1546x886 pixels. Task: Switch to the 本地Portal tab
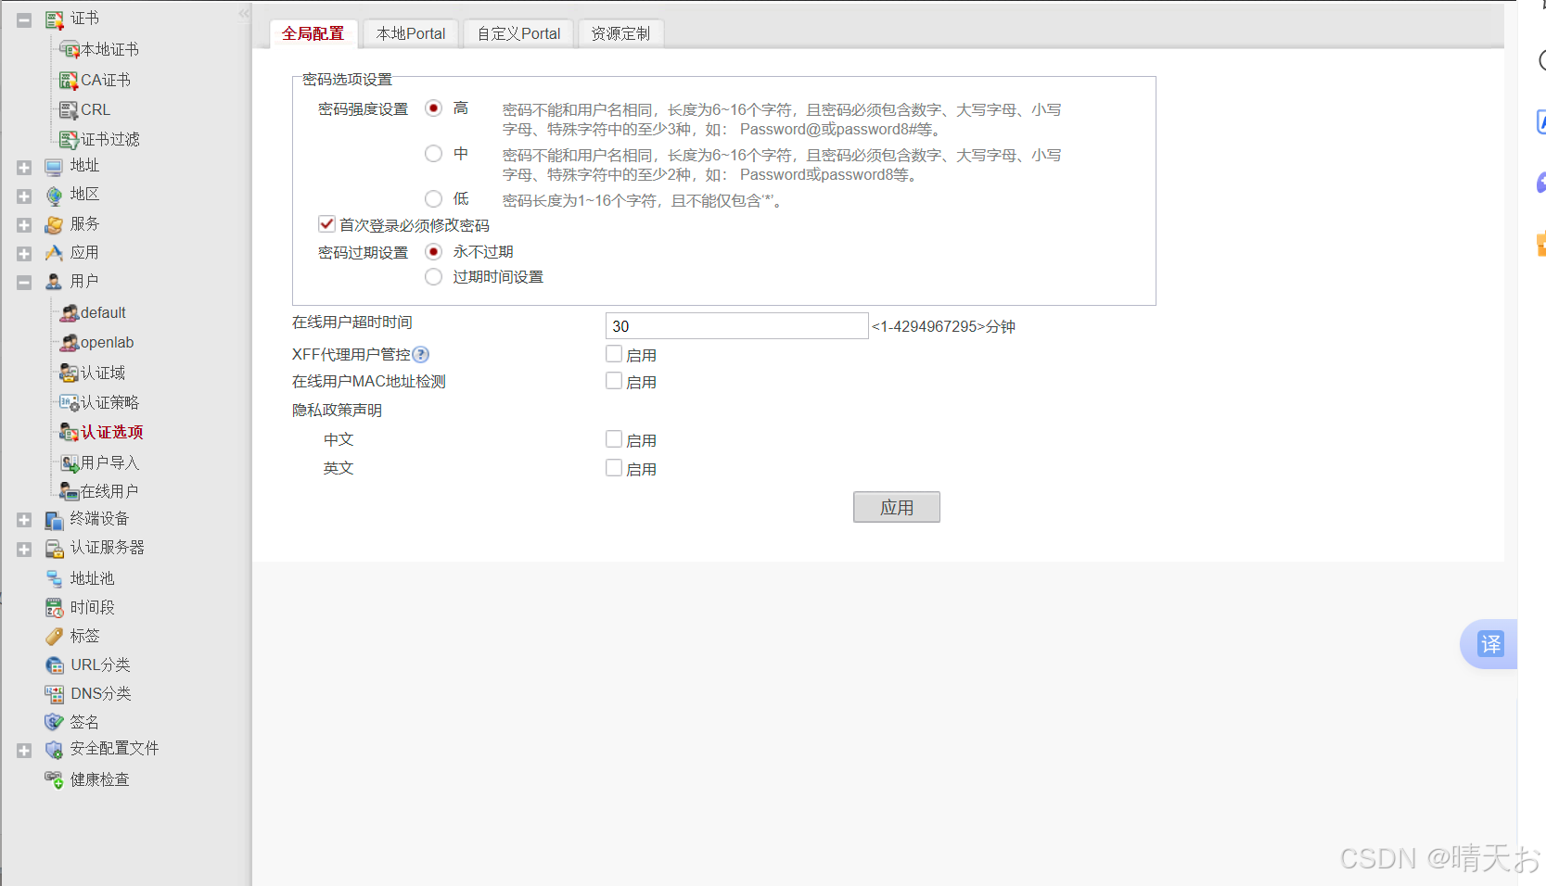coord(411,33)
